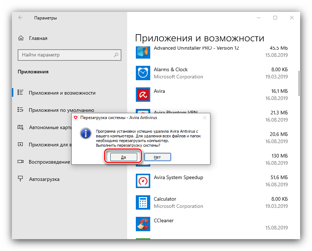Click the CCleaner app icon

click(143, 224)
